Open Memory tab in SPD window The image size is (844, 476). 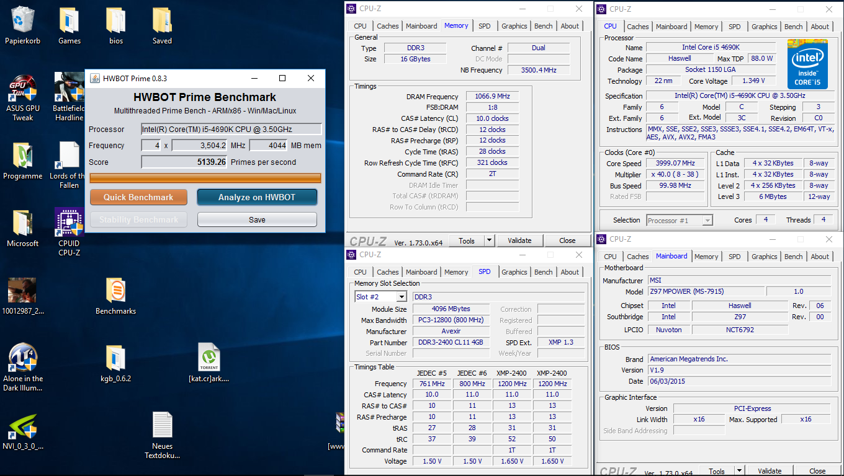456,272
